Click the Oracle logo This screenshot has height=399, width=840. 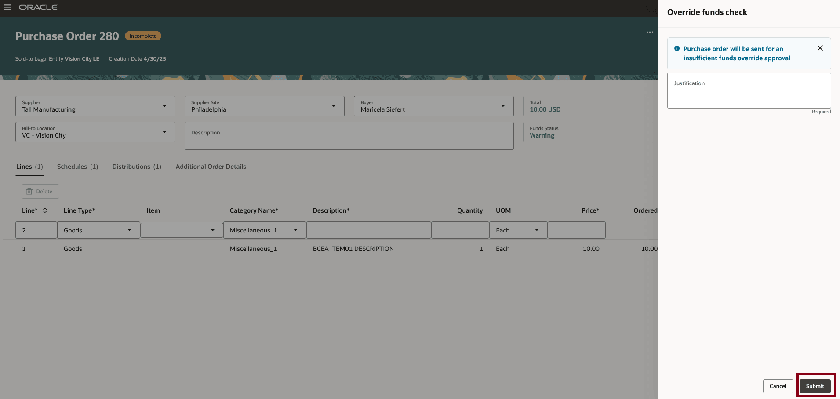(39, 7)
